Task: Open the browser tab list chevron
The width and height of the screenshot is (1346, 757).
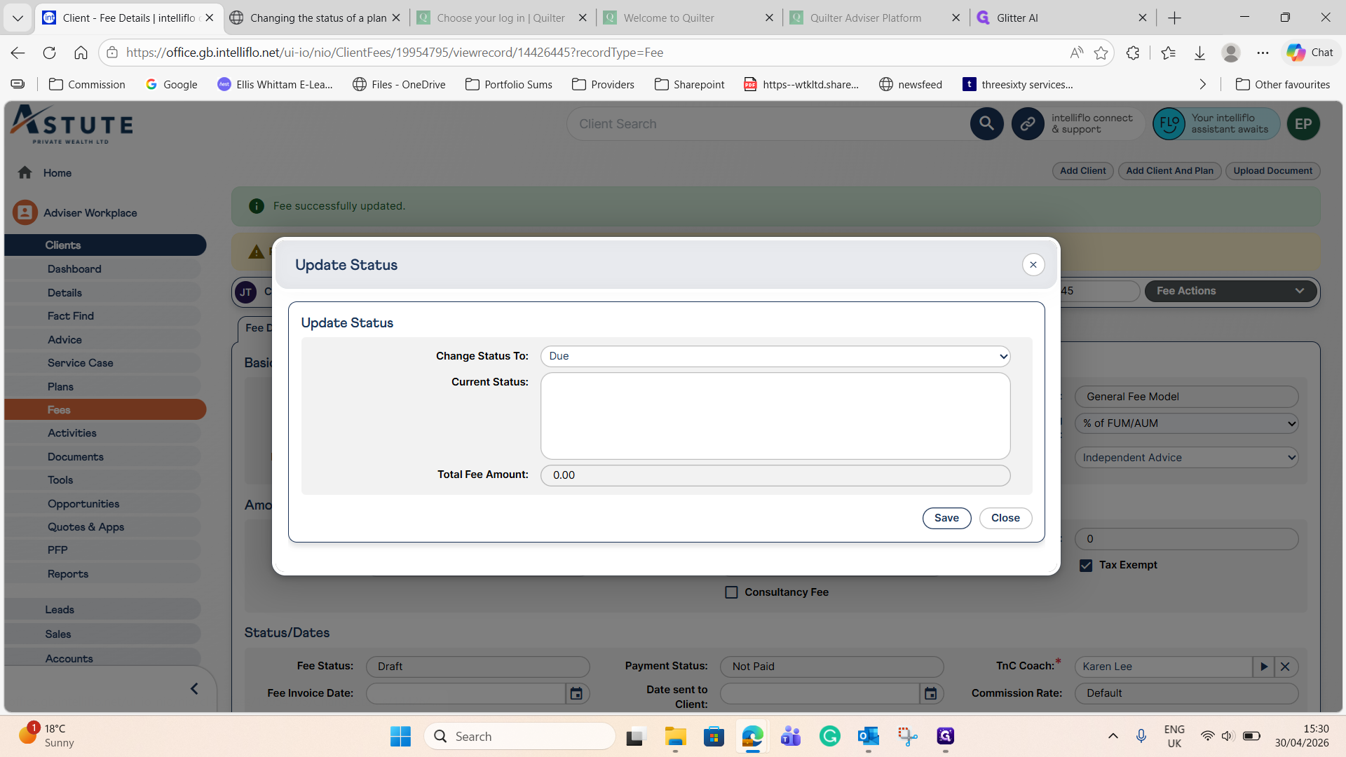Action: [18, 18]
